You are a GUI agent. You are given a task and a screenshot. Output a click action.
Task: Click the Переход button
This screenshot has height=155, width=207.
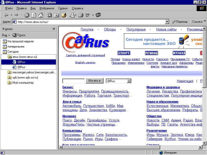coord(180,22)
